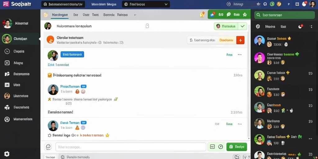Open the Bersk Teman profile link
The image size is (318, 159).
[x=70, y=123]
